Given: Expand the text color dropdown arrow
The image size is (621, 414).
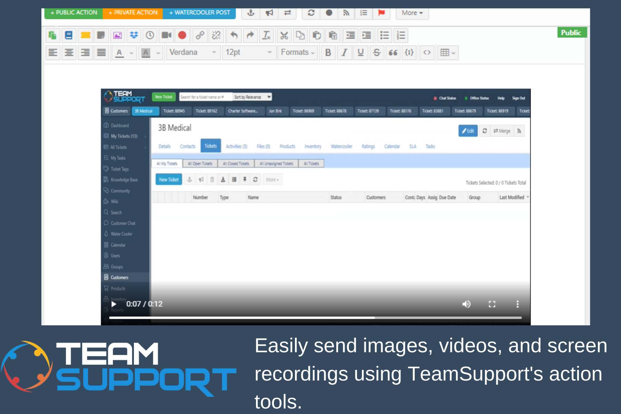Looking at the screenshot, I should pos(131,53).
